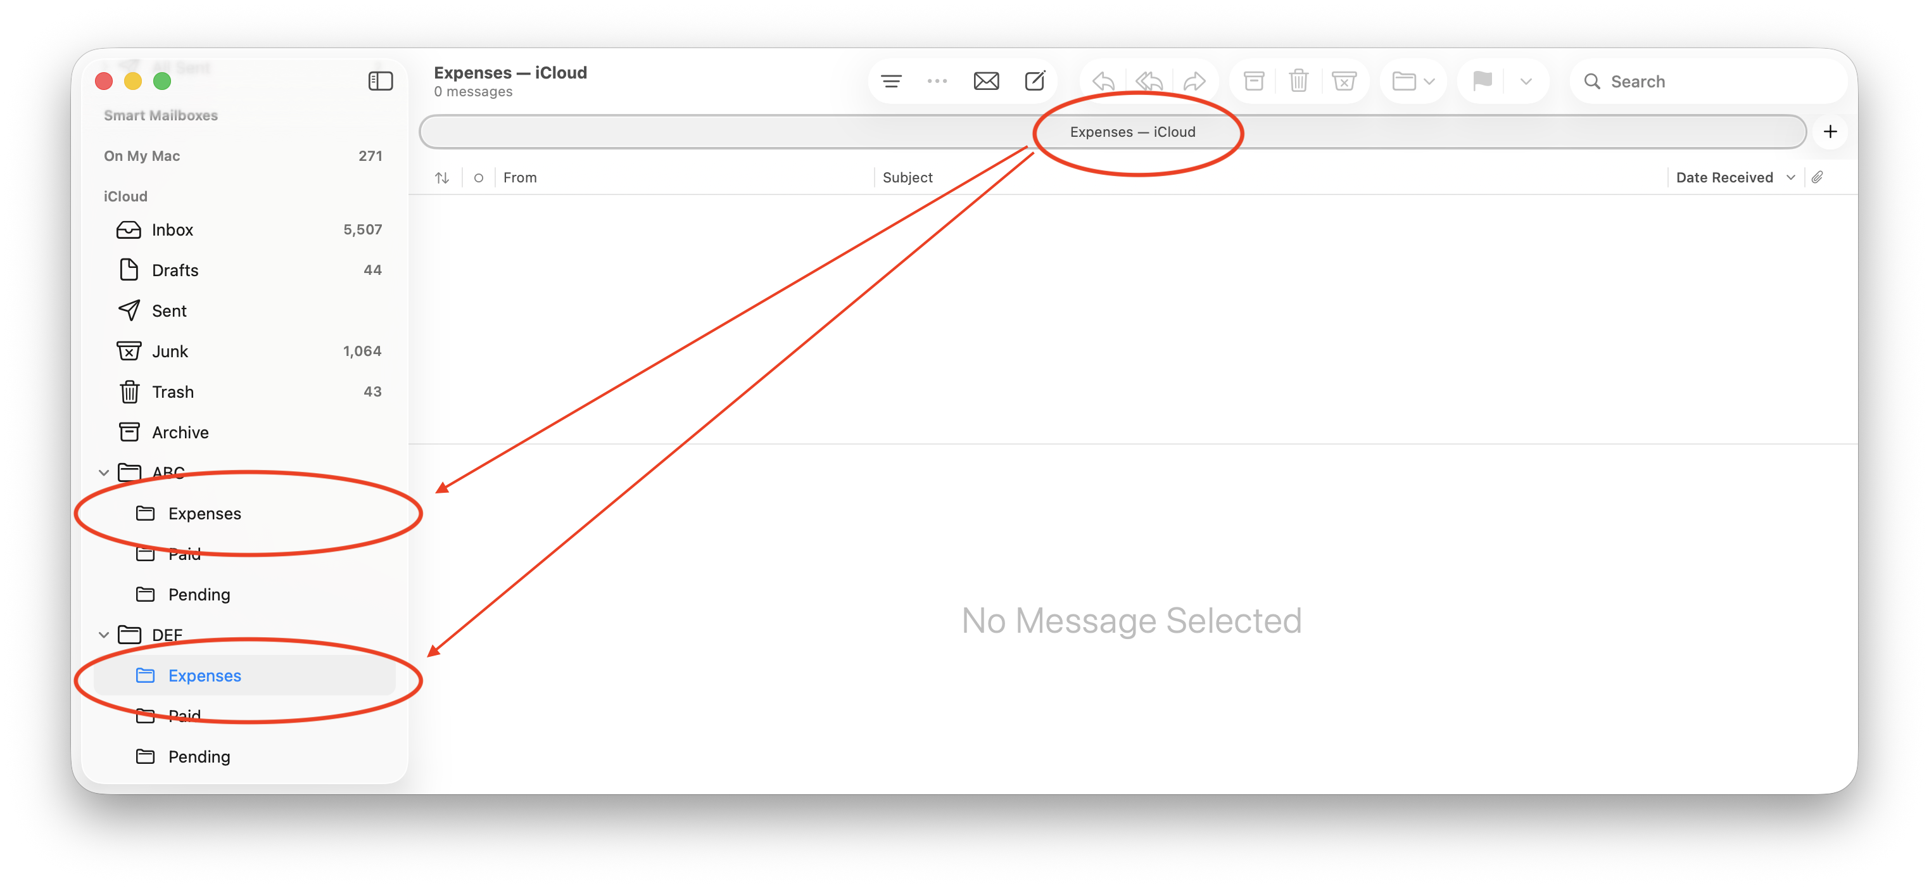Viewport: 1929px width, 888px height.
Task: Compose a new message
Action: click(x=1035, y=81)
